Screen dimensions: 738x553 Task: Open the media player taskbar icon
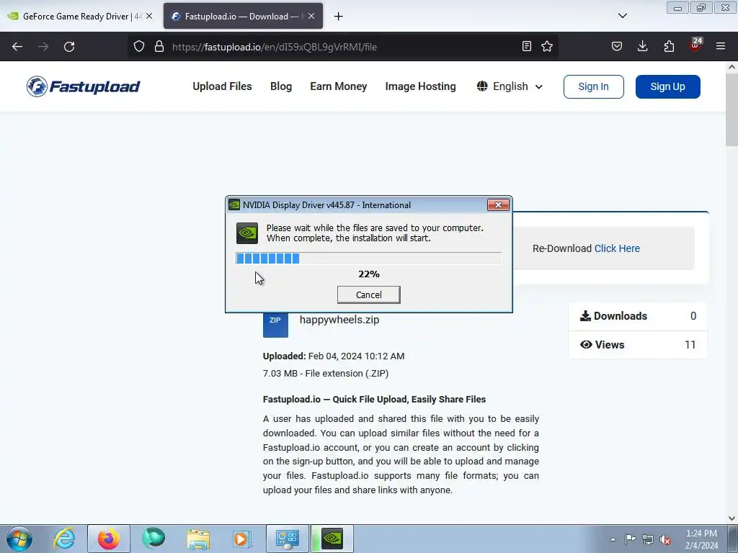[242, 539]
